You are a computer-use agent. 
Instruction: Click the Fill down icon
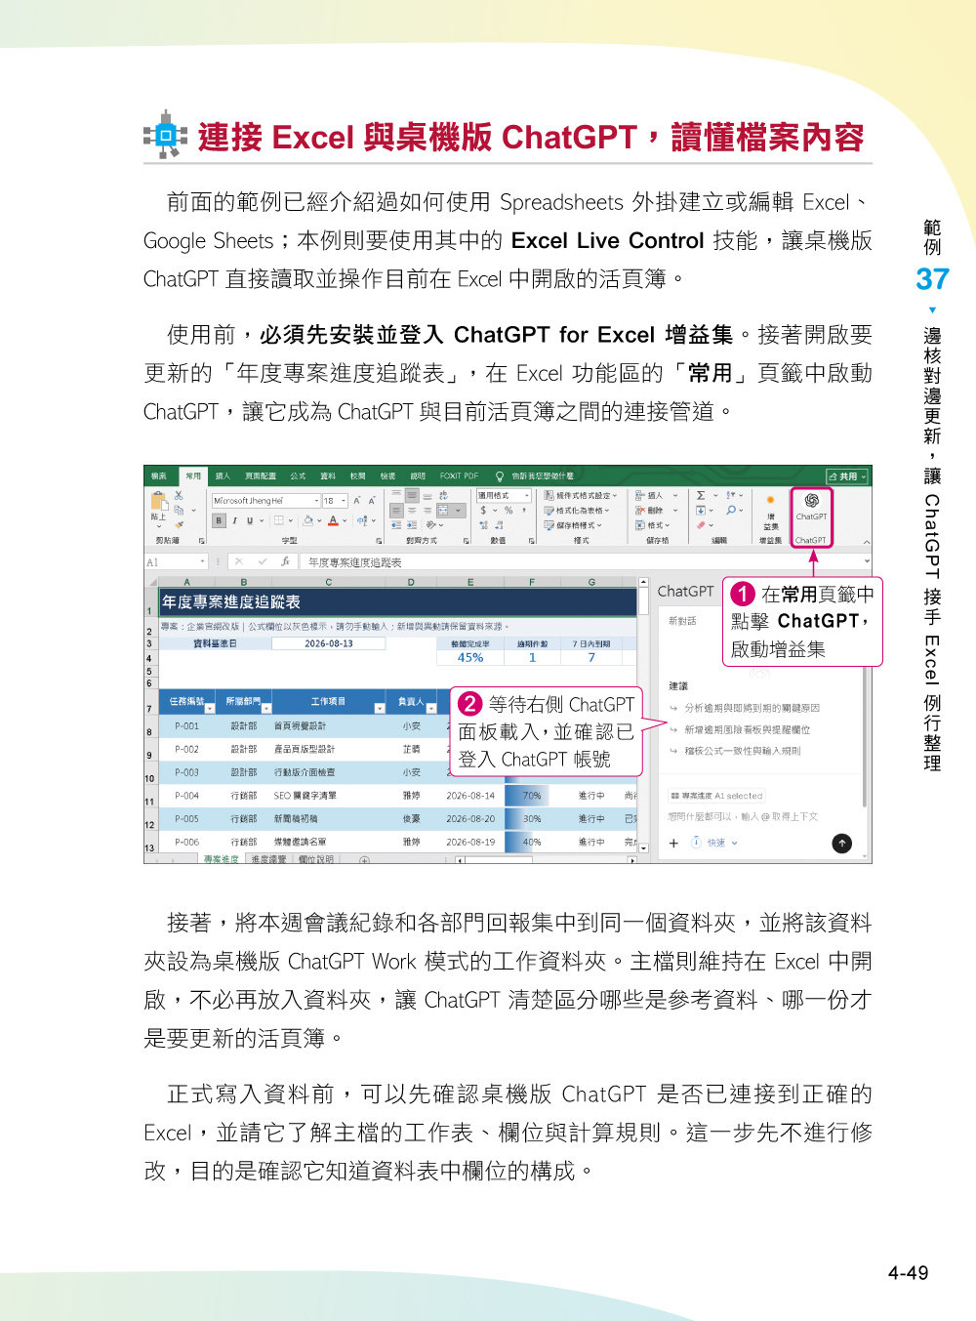(701, 511)
